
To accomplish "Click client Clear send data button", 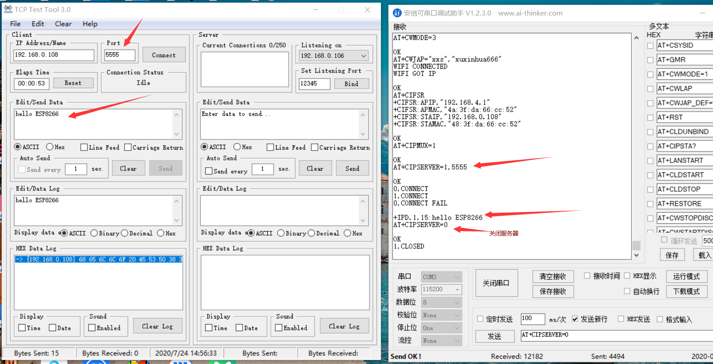I will point(128,169).
